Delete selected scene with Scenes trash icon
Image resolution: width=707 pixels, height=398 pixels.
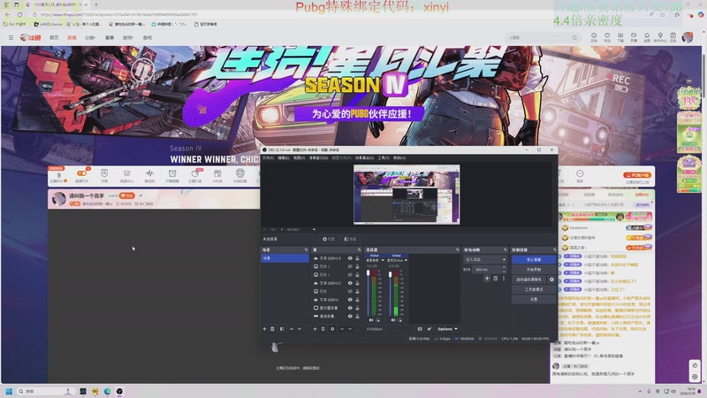272,329
